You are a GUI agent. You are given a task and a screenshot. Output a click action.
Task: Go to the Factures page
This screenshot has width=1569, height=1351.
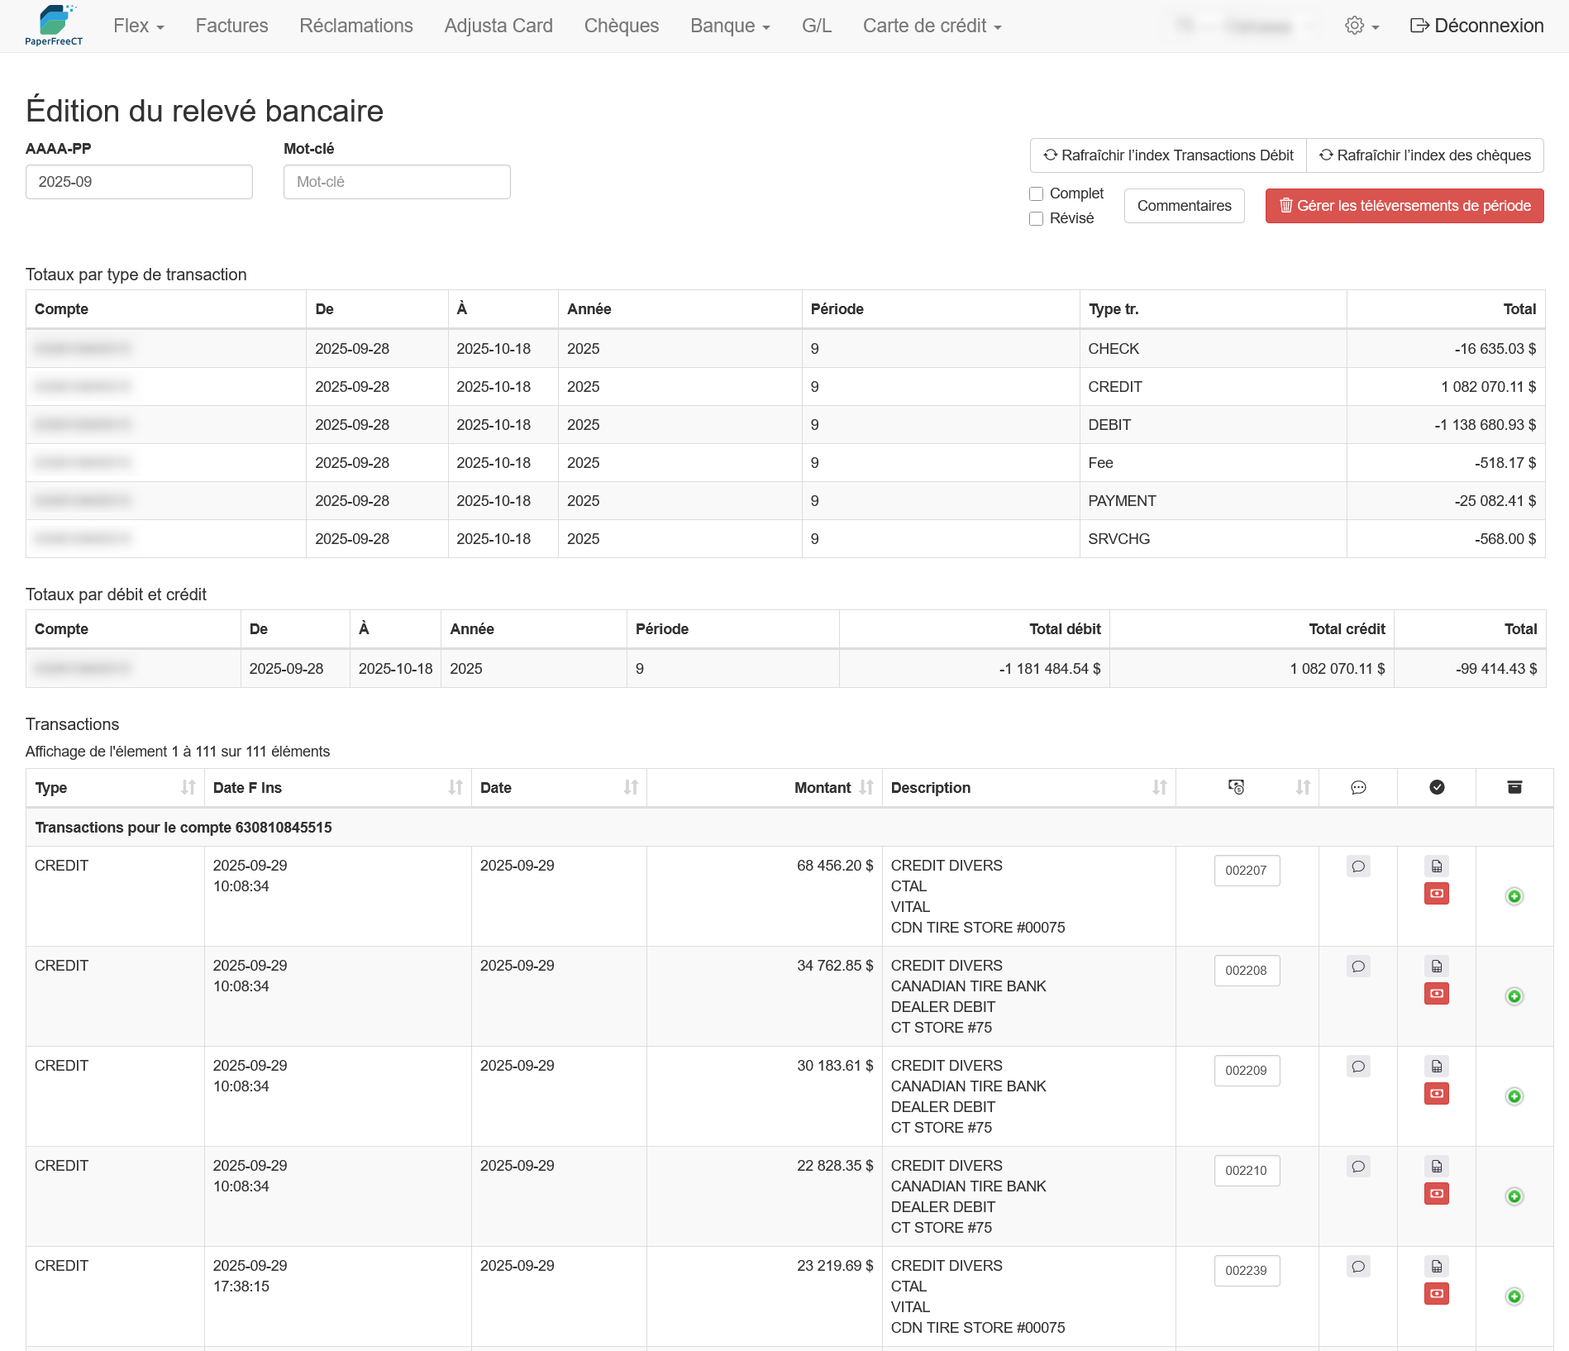(231, 26)
